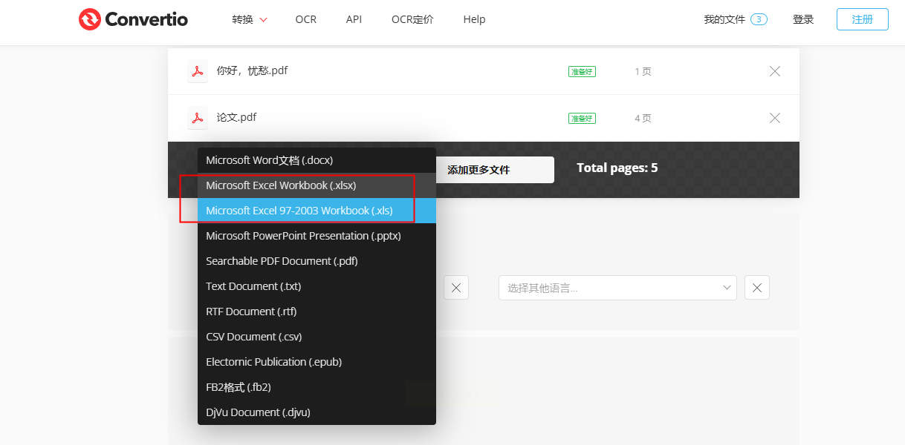Open 我的文件 files link
The width and height of the screenshot is (905, 445).
736,19
